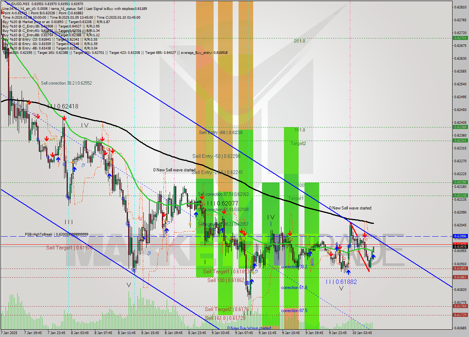Screen dimensions: 469x337
Task: Select the 'I I I 0.62418' wave label
Action: coord(63,106)
